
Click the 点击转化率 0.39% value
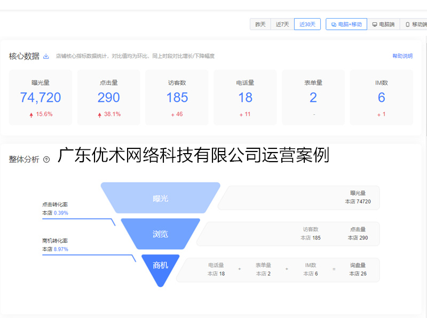pyautogui.click(x=61, y=213)
